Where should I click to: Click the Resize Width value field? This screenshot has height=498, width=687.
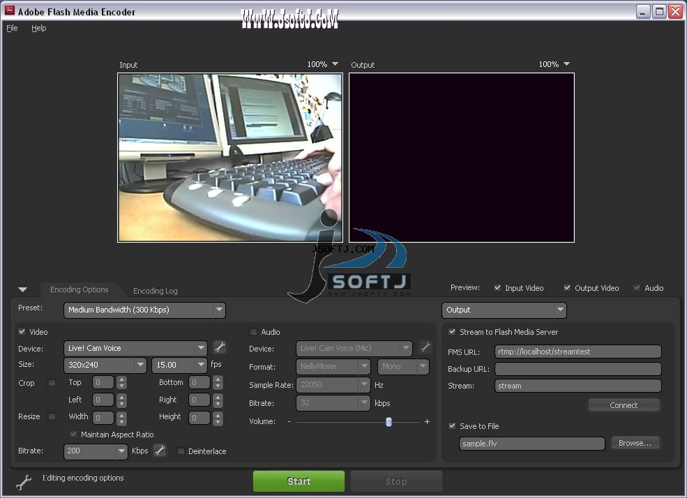point(103,418)
